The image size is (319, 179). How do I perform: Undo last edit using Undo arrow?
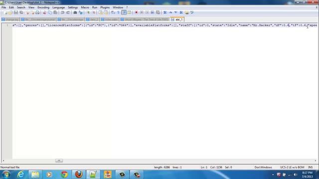[62, 12]
